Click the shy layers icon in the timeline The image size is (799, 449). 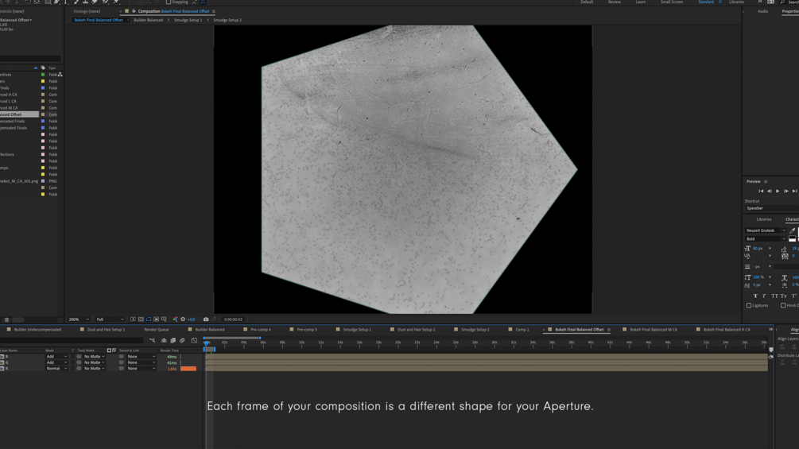(x=164, y=341)
